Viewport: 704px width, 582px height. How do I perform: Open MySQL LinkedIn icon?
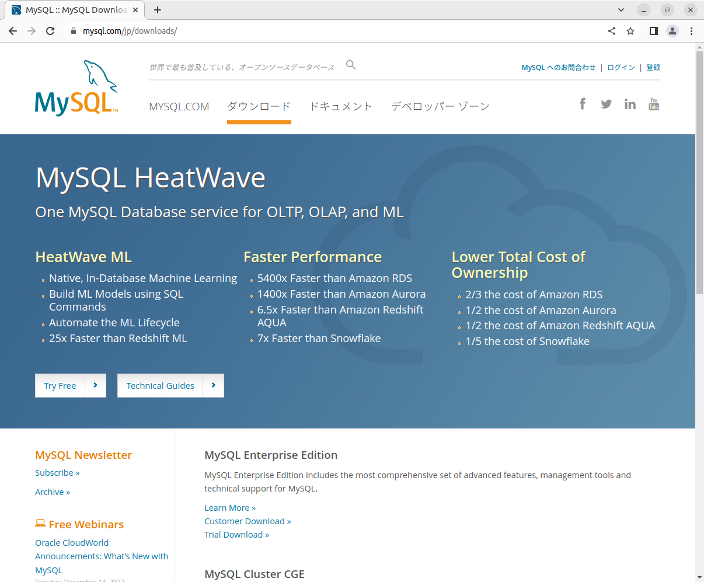(630, 104)
